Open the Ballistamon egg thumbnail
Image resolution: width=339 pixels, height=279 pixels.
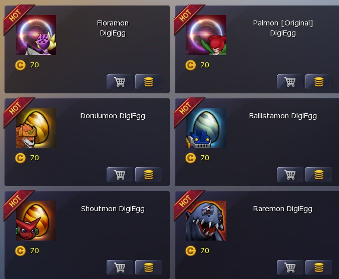(x=206, y=128)
